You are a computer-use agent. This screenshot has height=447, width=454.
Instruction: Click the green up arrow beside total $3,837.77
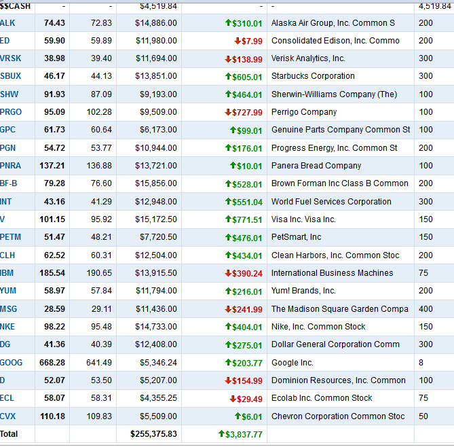(x=221, y=433)
